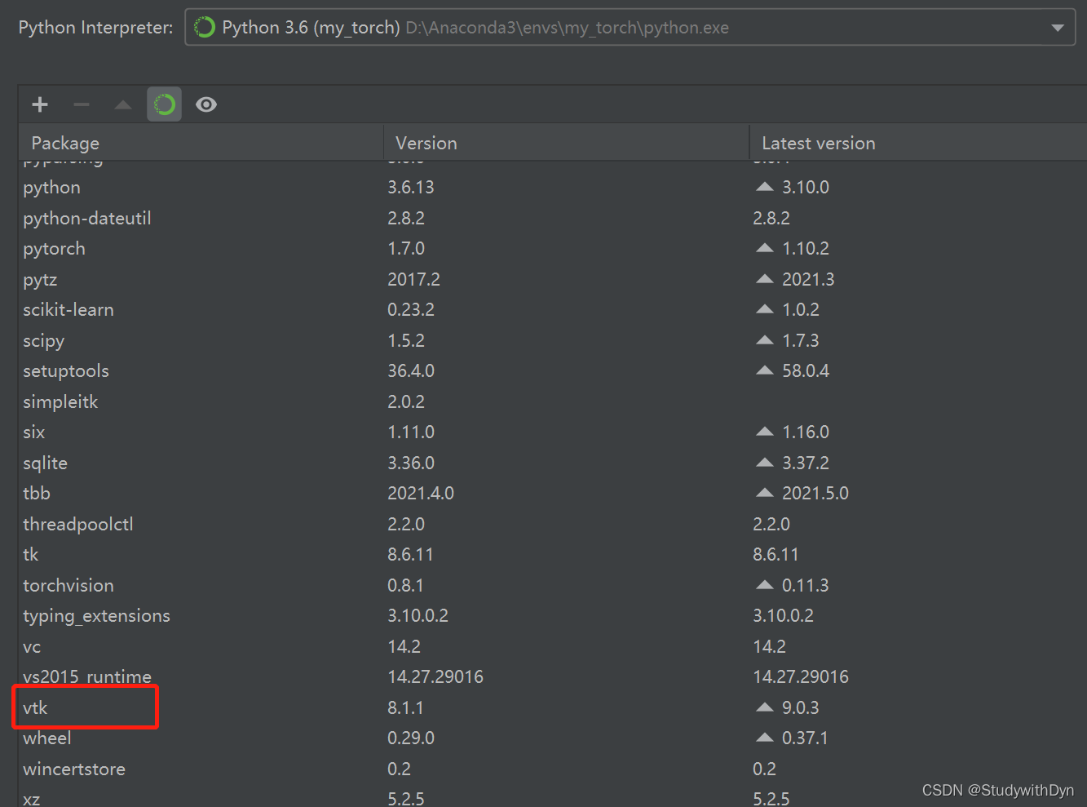Click scikit-learn latest version 1.0.2
The width and height of the screenshot is (1087, 807).
coord(801,310)
